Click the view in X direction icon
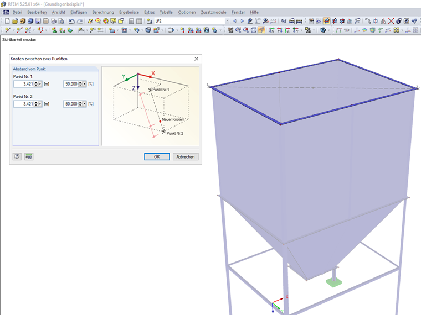Image resolution: width=421 pixels, height=315 pixels. coord(272,30)
